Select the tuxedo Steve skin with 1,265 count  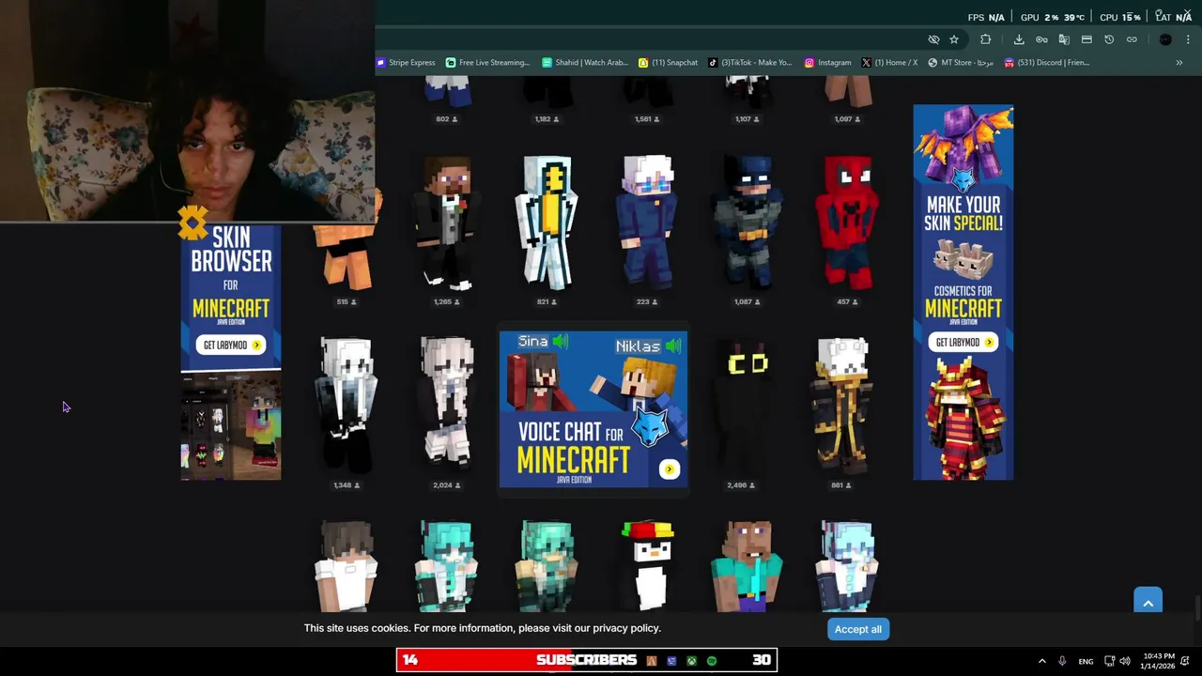coord(447,223)
